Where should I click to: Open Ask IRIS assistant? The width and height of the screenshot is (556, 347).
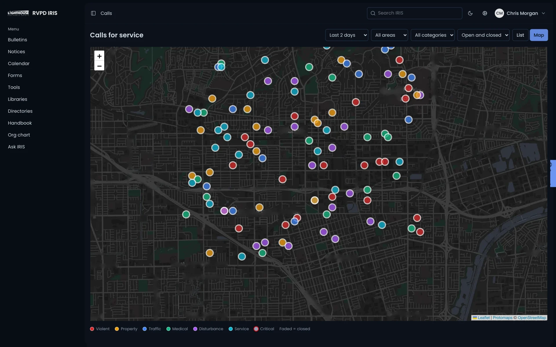pyautogui.click(x=17, y=147)
